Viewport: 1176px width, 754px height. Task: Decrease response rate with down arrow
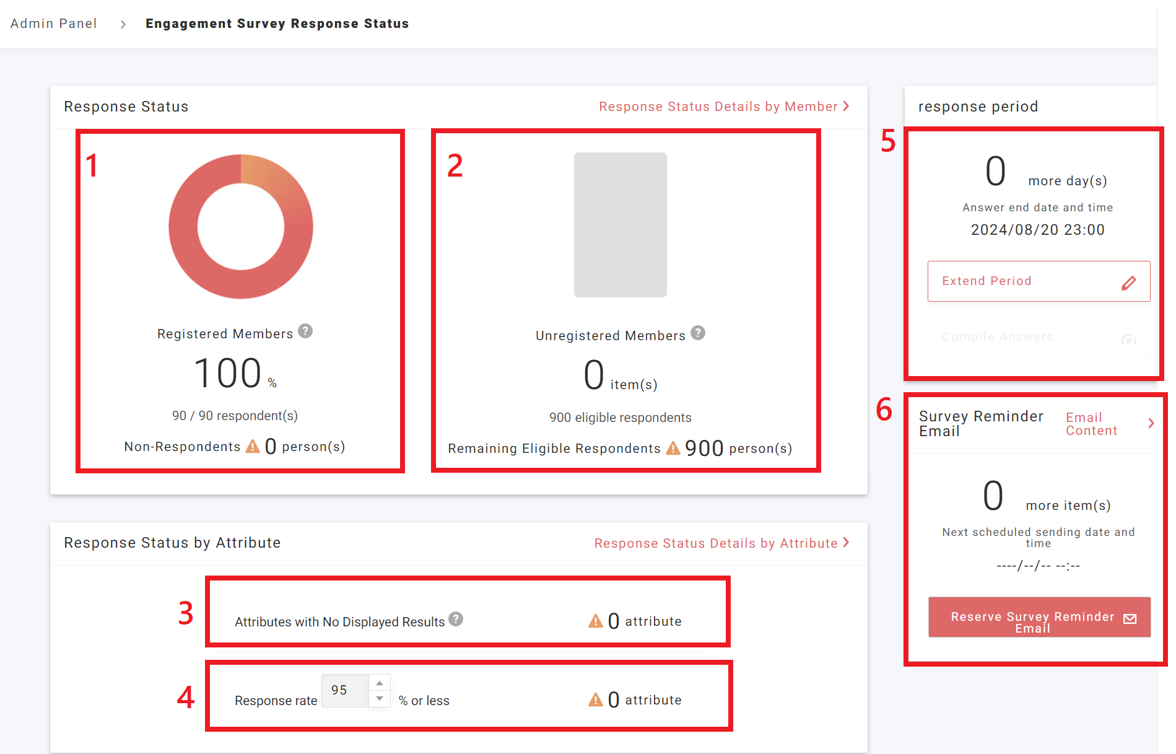[x=380, y=699]
